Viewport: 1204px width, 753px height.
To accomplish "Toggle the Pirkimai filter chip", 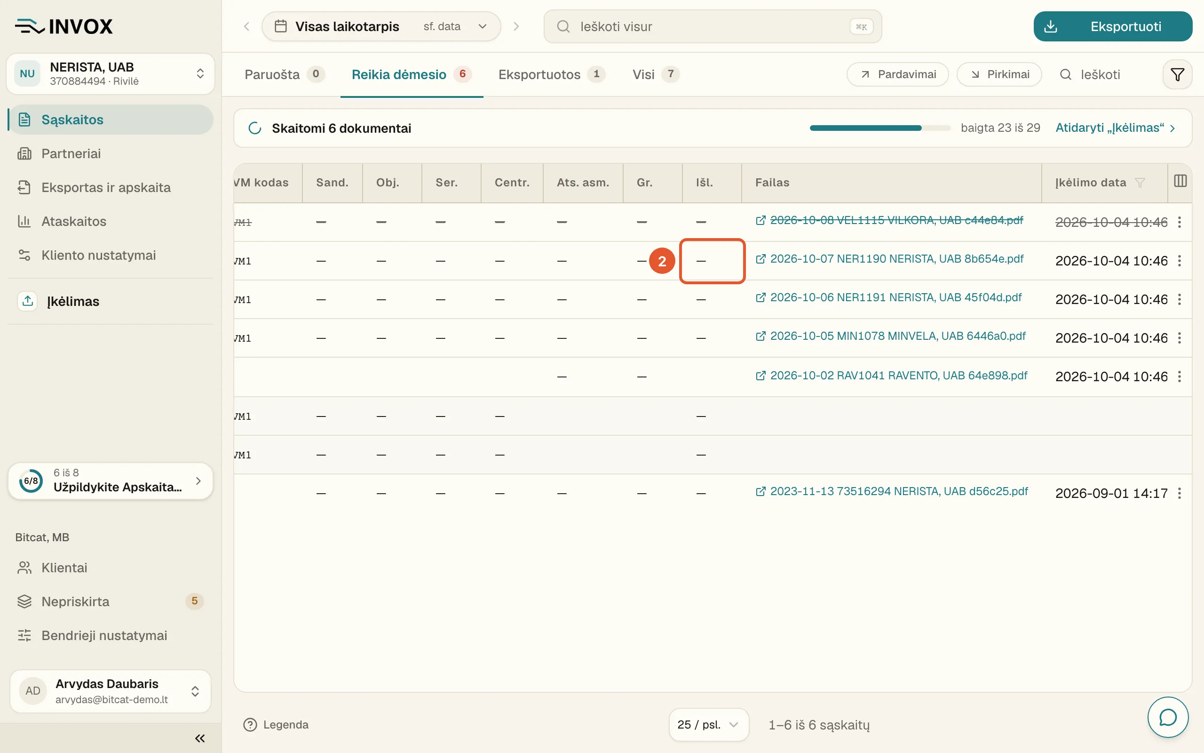I will (x=999, y=75).
